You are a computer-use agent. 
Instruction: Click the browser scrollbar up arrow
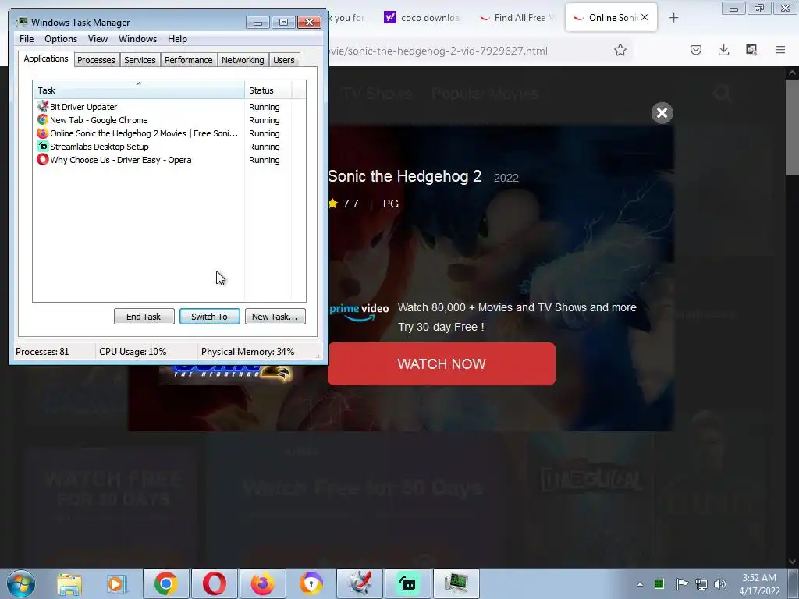[x=792, y=73]
